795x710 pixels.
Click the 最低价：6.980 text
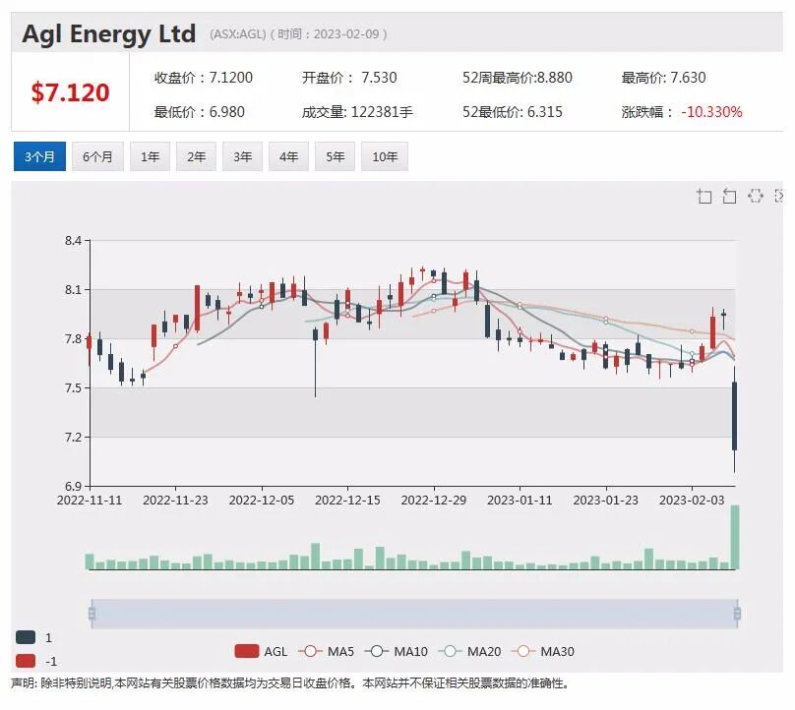(x=200, y=112)
